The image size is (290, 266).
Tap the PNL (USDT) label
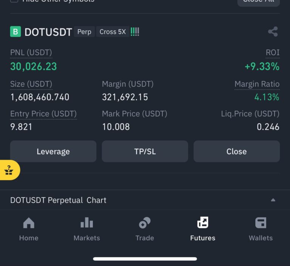tap(31, 53)
